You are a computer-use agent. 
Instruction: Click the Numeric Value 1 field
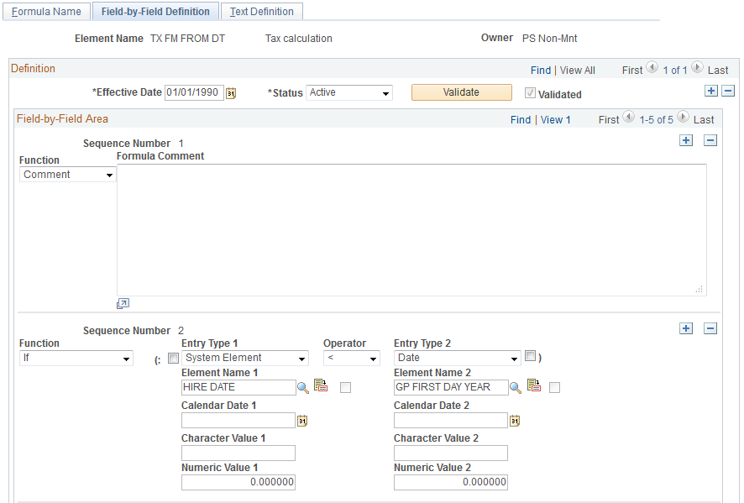[x=238, y=482]
